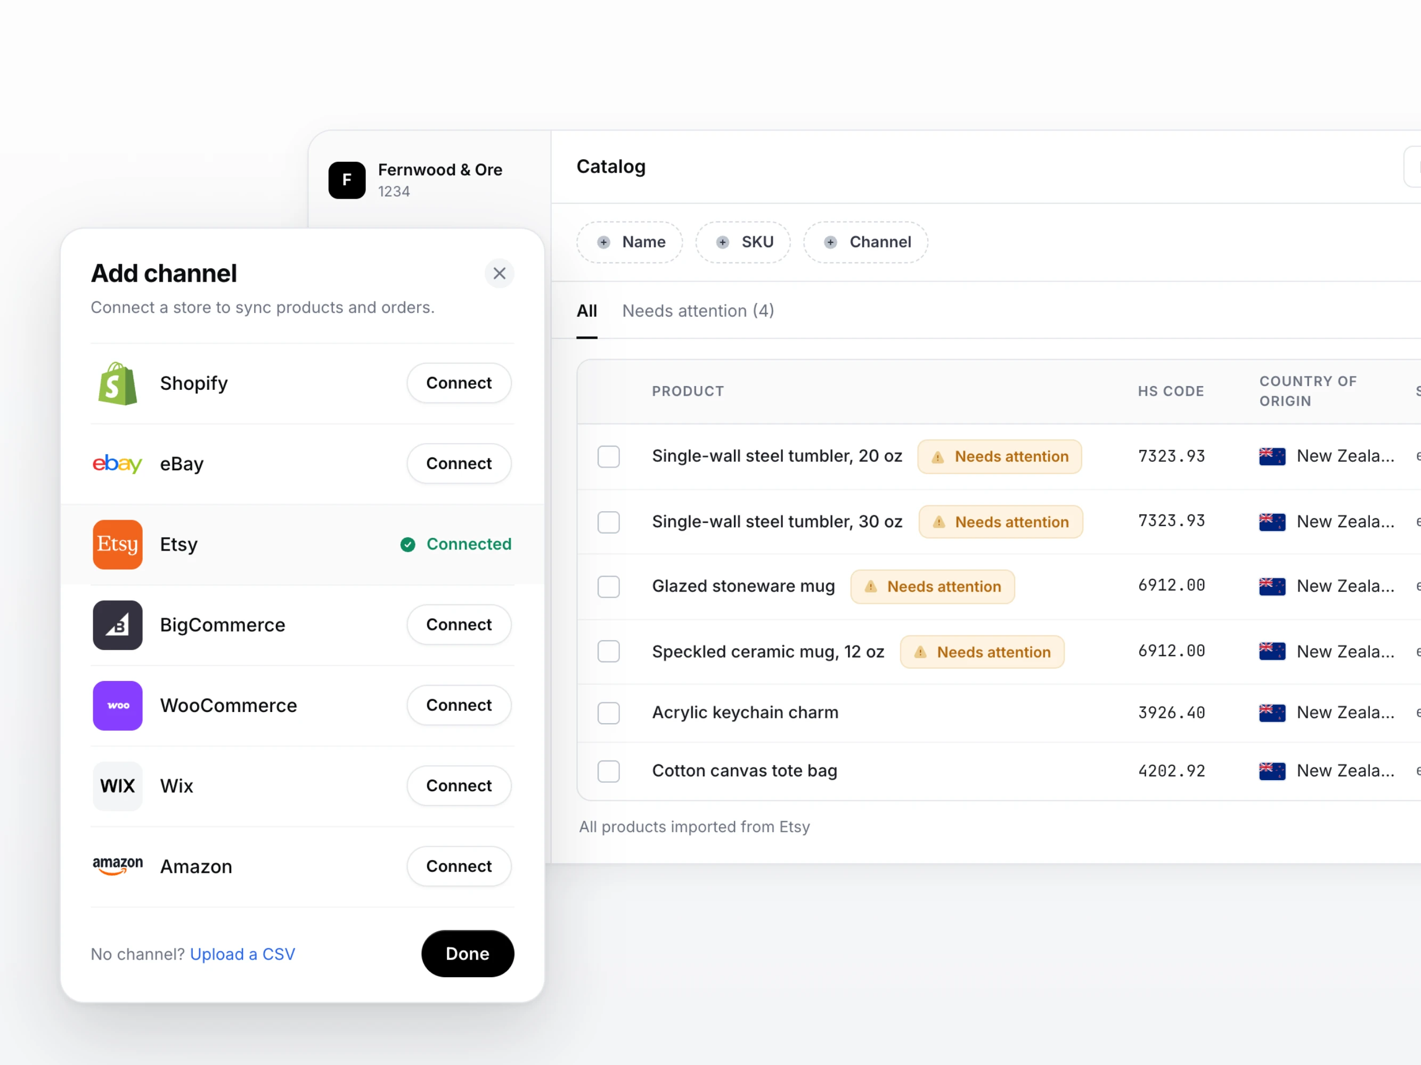The height and width of the screenshot is (1065, 1421).
Task: Click the Amazon logo icon
Action: pyautogui.click(x=118, y=866)
